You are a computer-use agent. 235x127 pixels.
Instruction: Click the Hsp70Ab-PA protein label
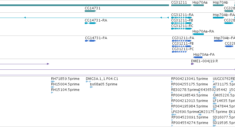[x=224, y=38]
